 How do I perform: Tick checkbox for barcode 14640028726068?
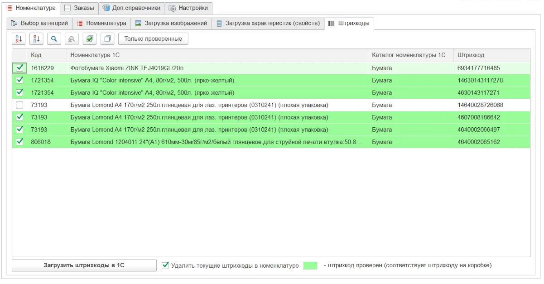click(19, 105)
